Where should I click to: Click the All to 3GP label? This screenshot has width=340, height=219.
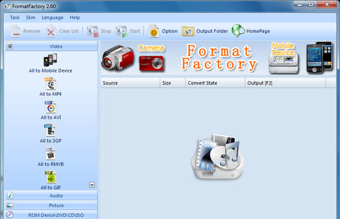tap(50, 141)
